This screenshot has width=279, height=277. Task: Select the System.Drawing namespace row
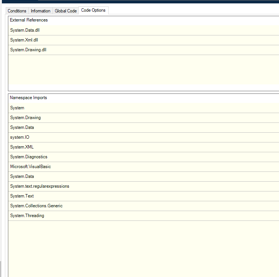point(144,118)
